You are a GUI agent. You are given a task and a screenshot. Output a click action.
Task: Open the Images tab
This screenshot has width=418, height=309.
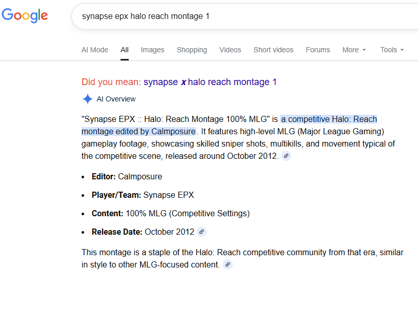pos(152,50)
